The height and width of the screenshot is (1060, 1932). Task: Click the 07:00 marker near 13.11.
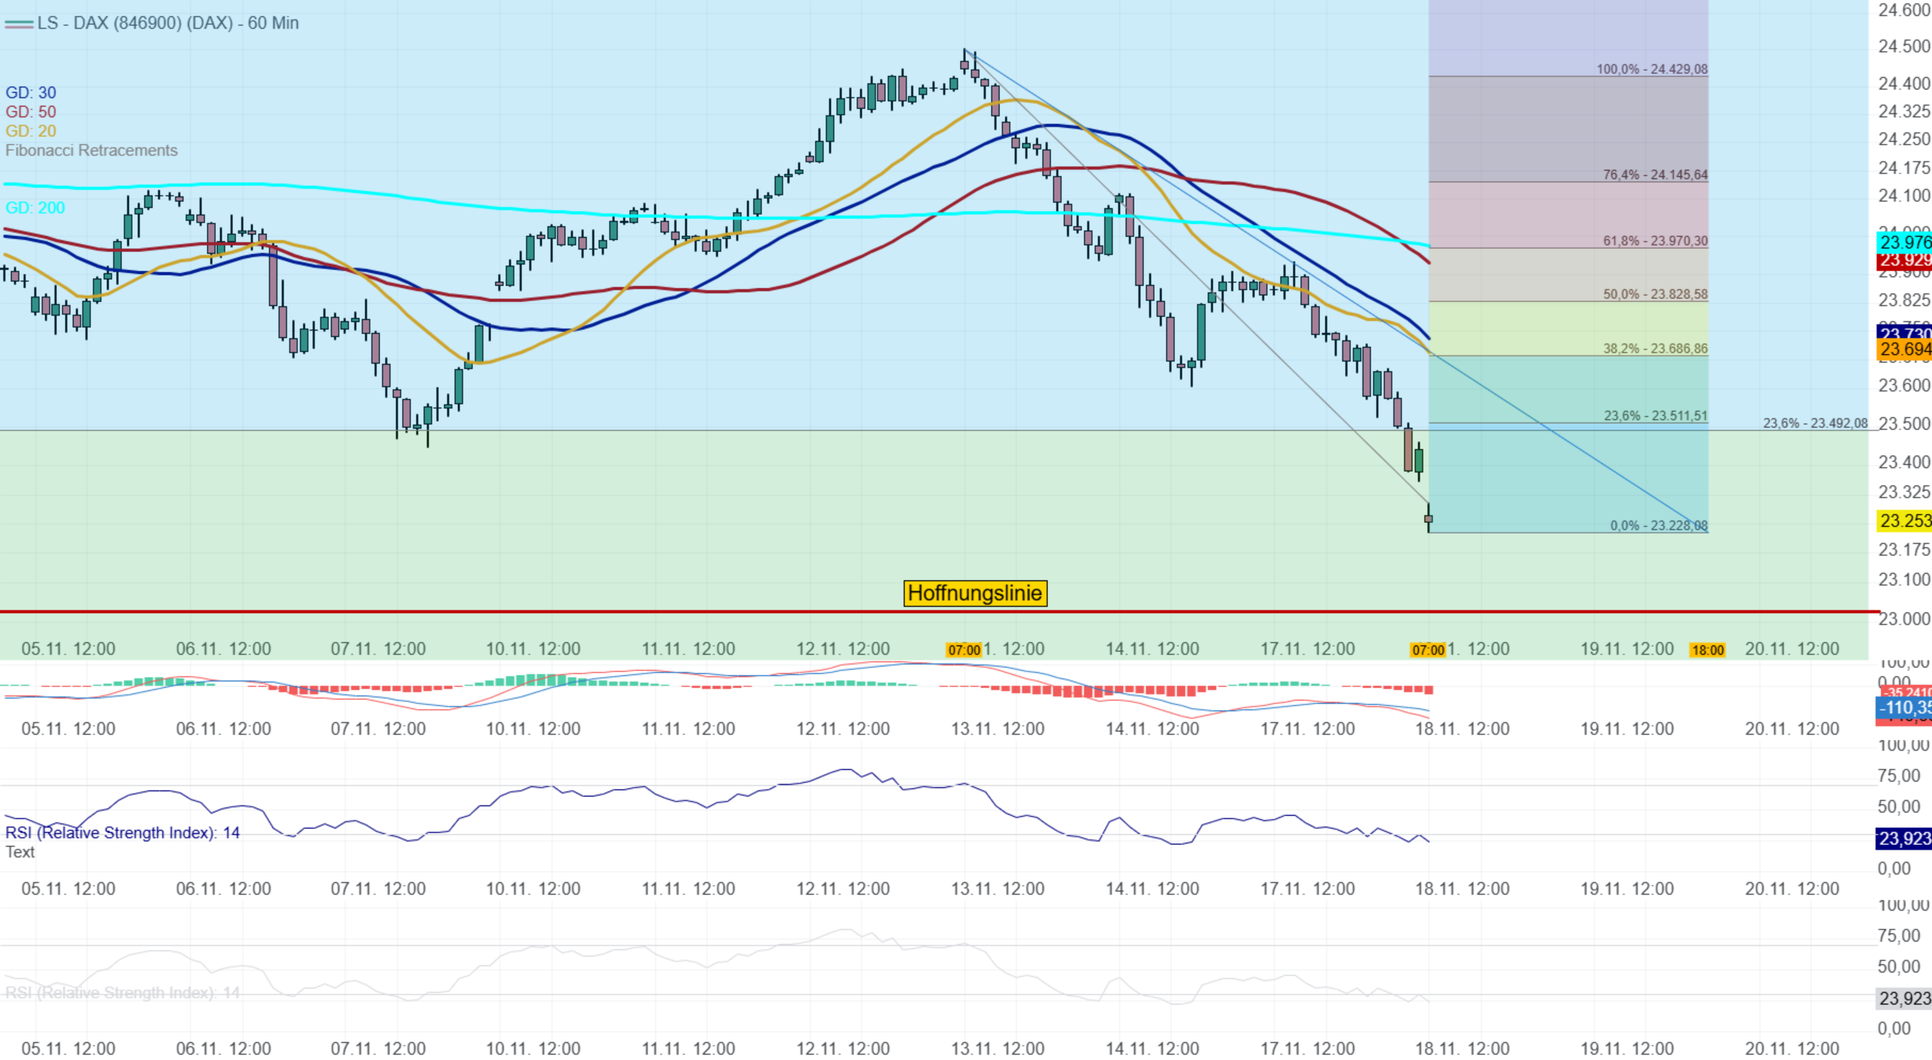[x=964, y=650]
